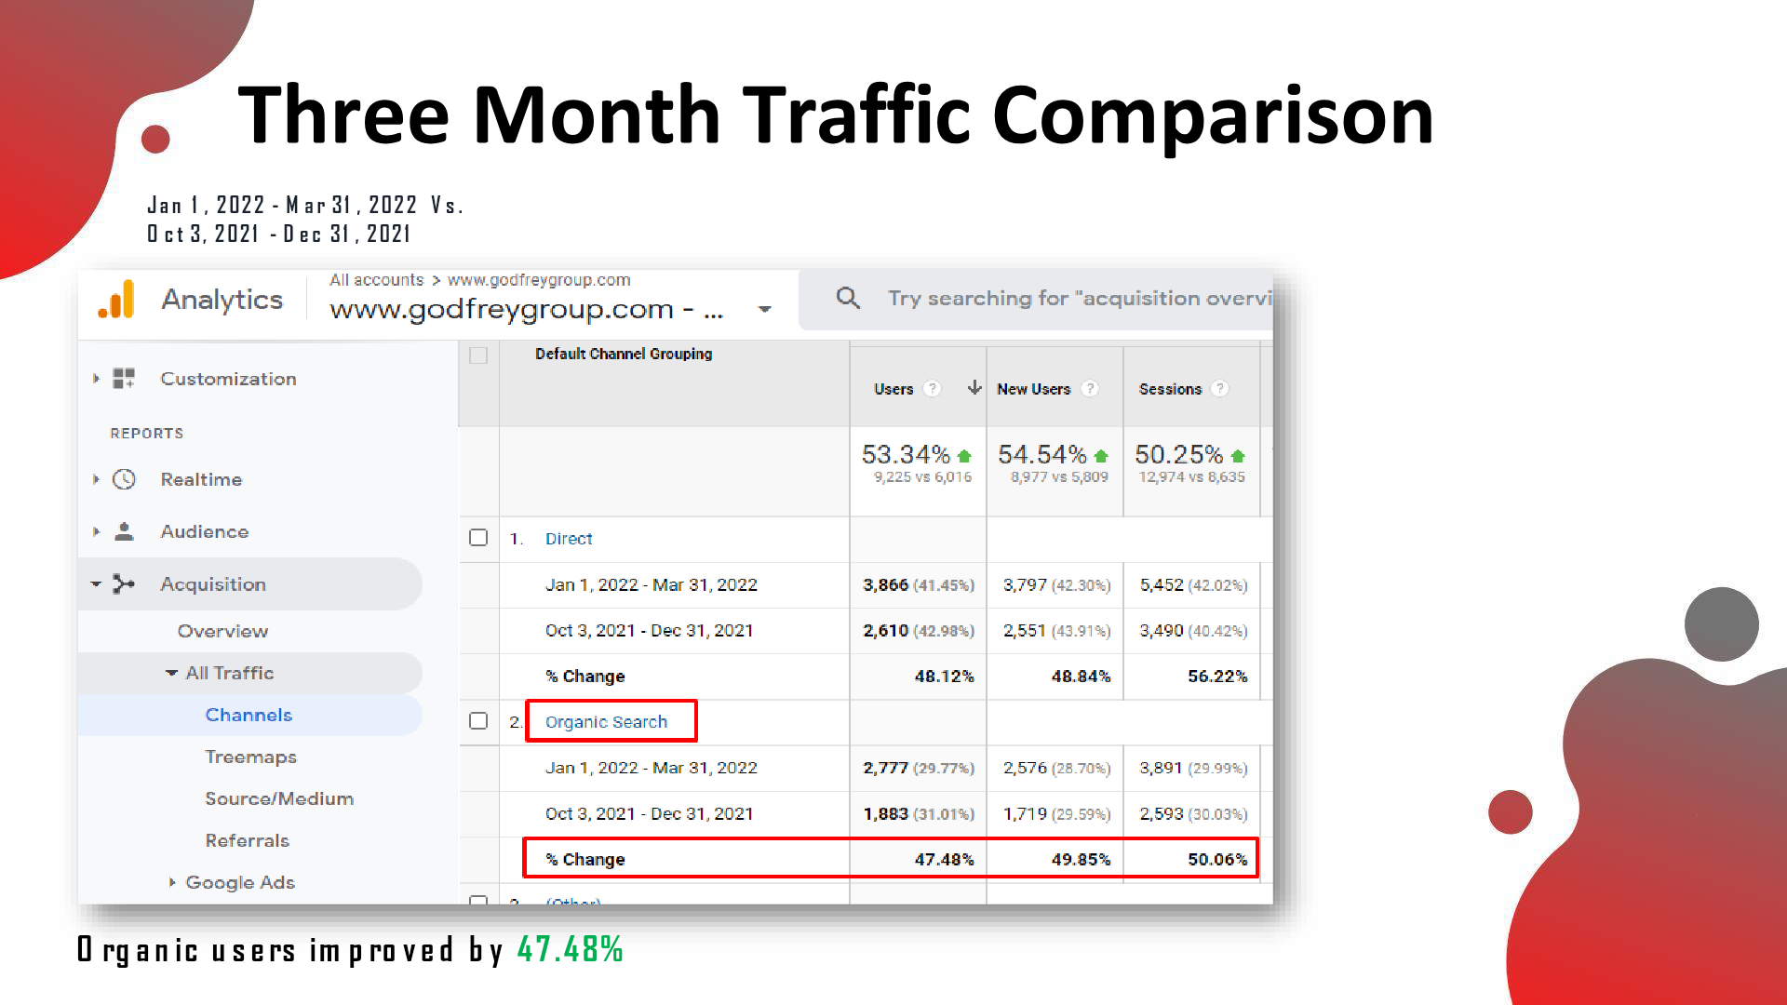This screenshot has width=1787, height=1005.
Task: Click the Direct sessions 56.22% change cell
Action: tap(1217, 677)
